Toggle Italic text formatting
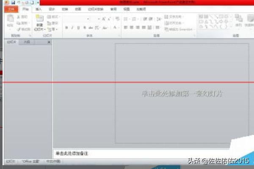Screen dimensions: 254x169 coord(72,27)
